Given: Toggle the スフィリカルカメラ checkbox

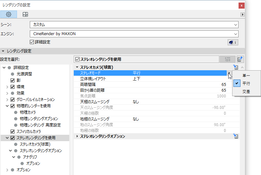Looking at the screenshot, I should [x=13, y=132].
